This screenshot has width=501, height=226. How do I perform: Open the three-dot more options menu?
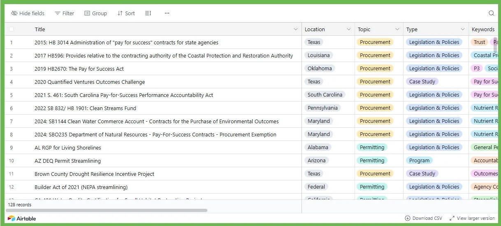click(x=167, y=13)
